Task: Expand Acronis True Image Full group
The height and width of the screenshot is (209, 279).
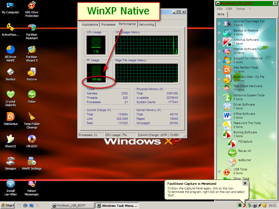Action: tap(219, 23)
